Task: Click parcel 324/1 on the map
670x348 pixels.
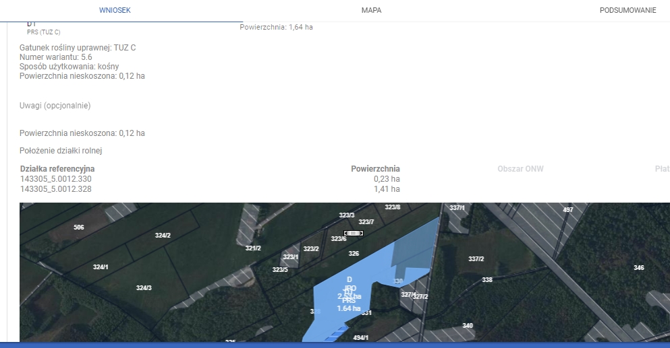Action: tap(101, 267)
